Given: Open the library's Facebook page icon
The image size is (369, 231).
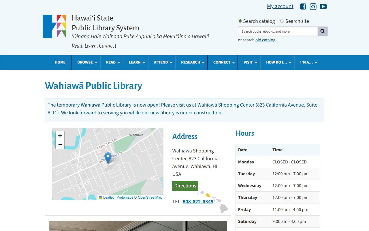Looking at the screenshot, I should coord(303,6).
